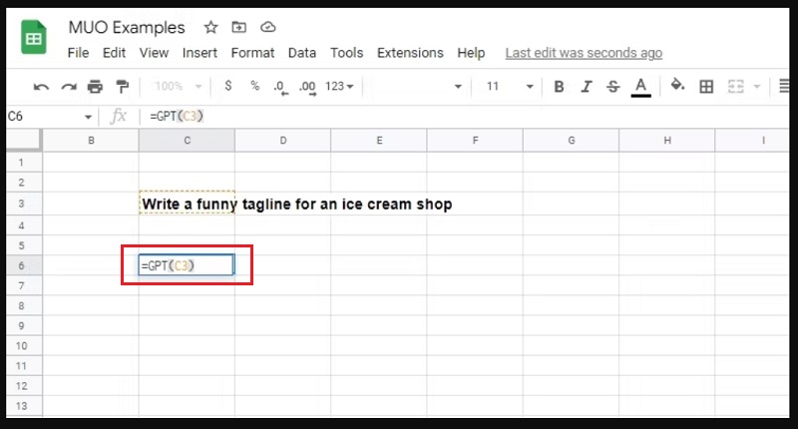This screenshot has height=429, width=798.
Task: Open the Data menu
Action: (302, 53)
